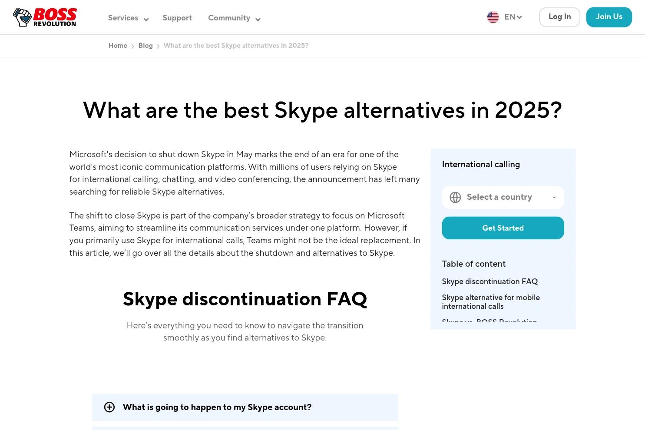Image resolution: width=645 pixels, height=430 pixels.
Task: Click the plus circle icon beside Skype account question
Action: (109, 407)
